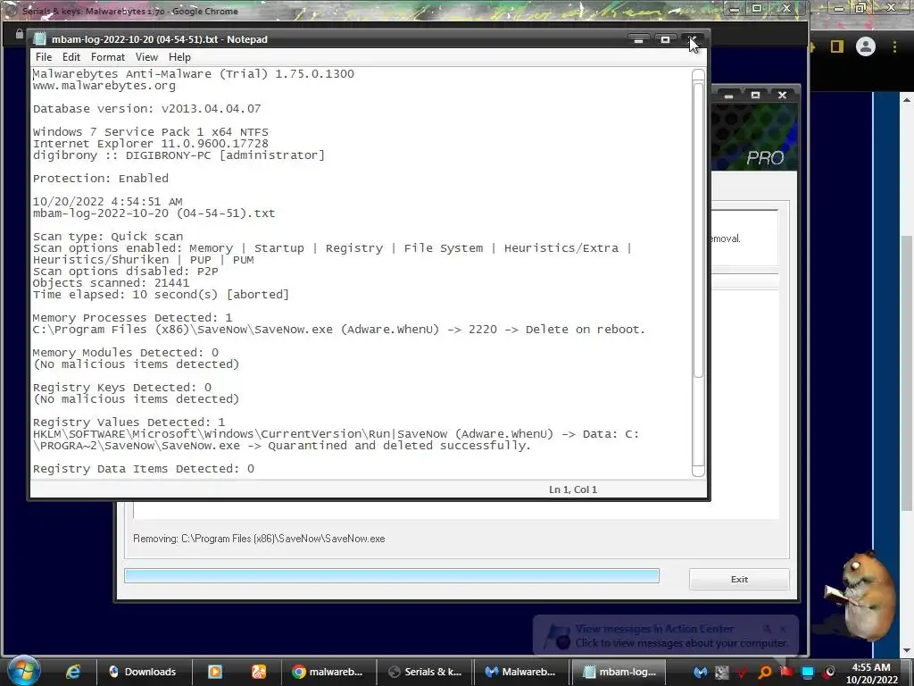The width and height of the screenshot is (914, 686).
Task: Click the Exit button in Malwarebytes
Action: [739, 579]
